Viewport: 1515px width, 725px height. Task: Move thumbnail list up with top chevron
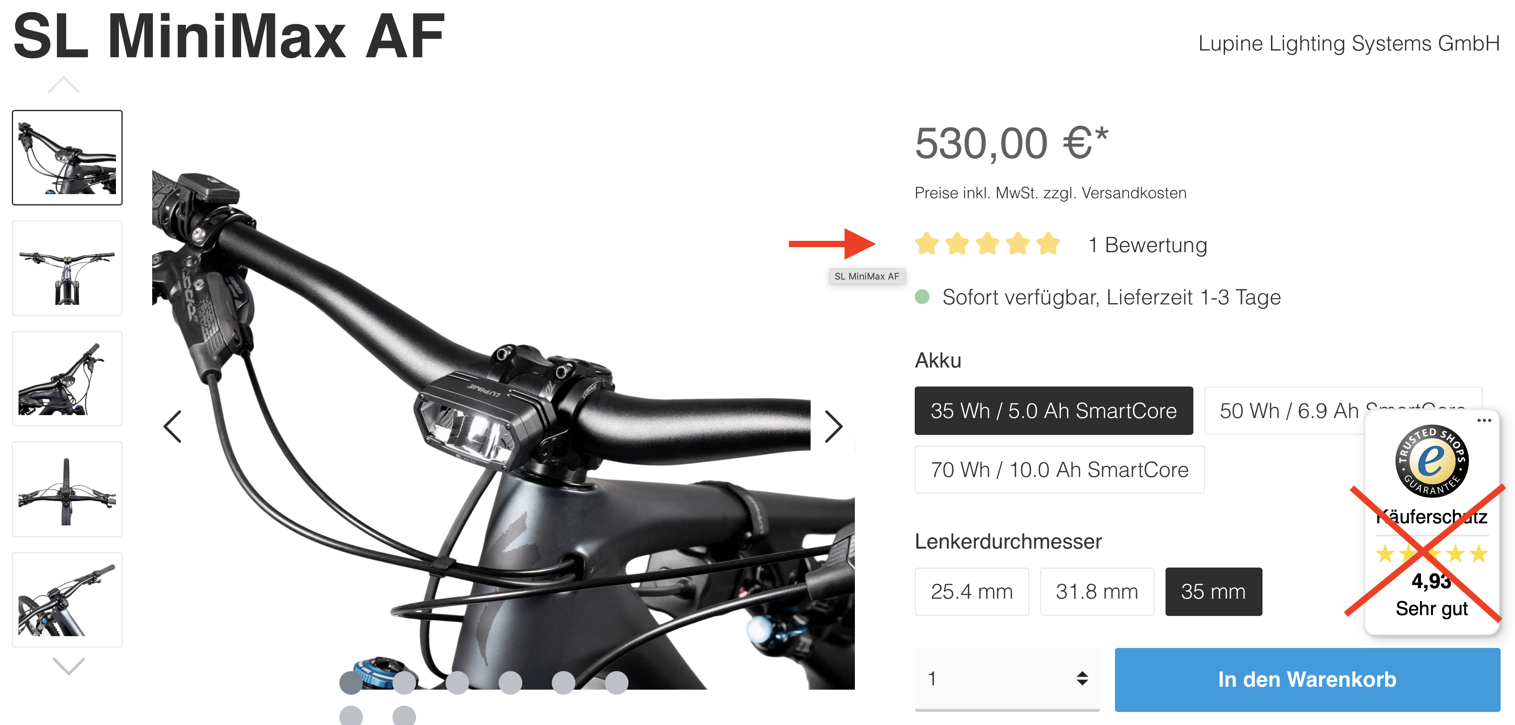click(x=64, y=85)
